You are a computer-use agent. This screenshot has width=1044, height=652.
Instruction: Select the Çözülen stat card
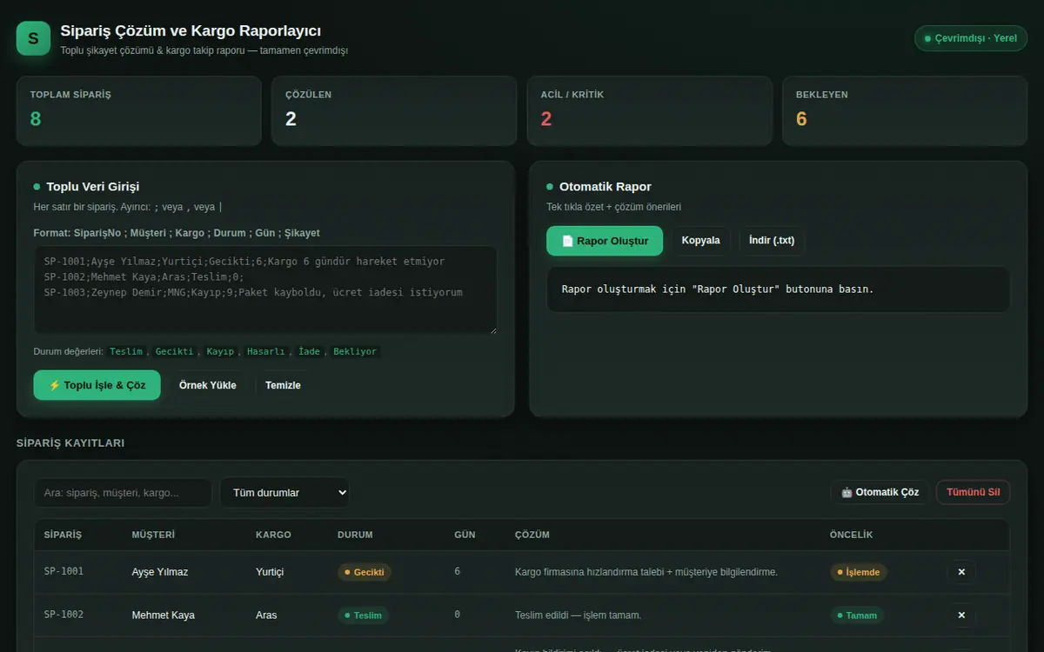pyautogui.click(x=394, y=110)
